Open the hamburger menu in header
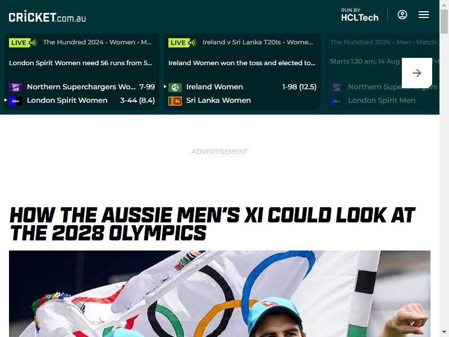Screen dimensions: 449x337 pyautogui.click(x=424, y=15)
